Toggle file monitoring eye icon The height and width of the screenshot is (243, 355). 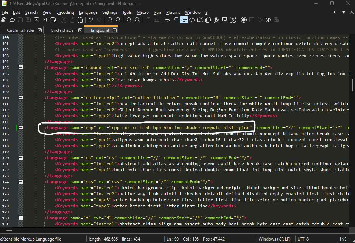click(233, 20)
